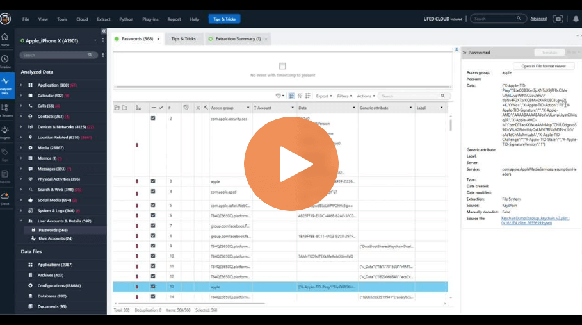Click the Insights lightbulb icon

(5, 131)
